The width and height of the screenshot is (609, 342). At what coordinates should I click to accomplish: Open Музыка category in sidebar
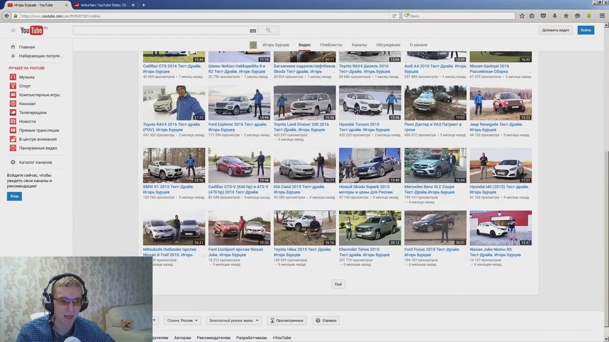[x=27, y=77]
